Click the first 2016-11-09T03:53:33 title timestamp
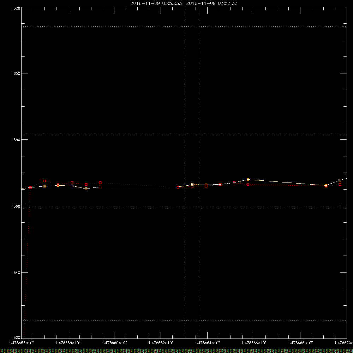Viewport: 353px width, 353px height. point(156,4)
